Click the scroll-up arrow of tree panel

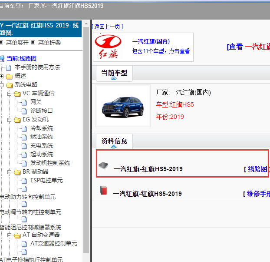tap(86, 24)
